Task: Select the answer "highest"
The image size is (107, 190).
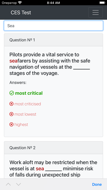Action: coord(21,124)
